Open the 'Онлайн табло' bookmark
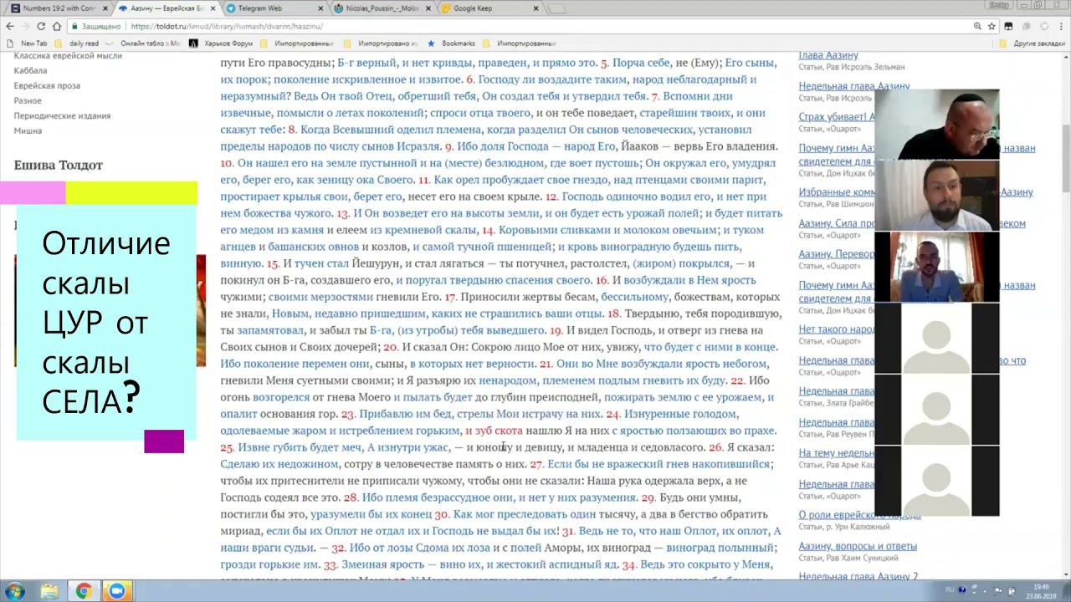The image size is (1071, 602). (x=143, y=43)
